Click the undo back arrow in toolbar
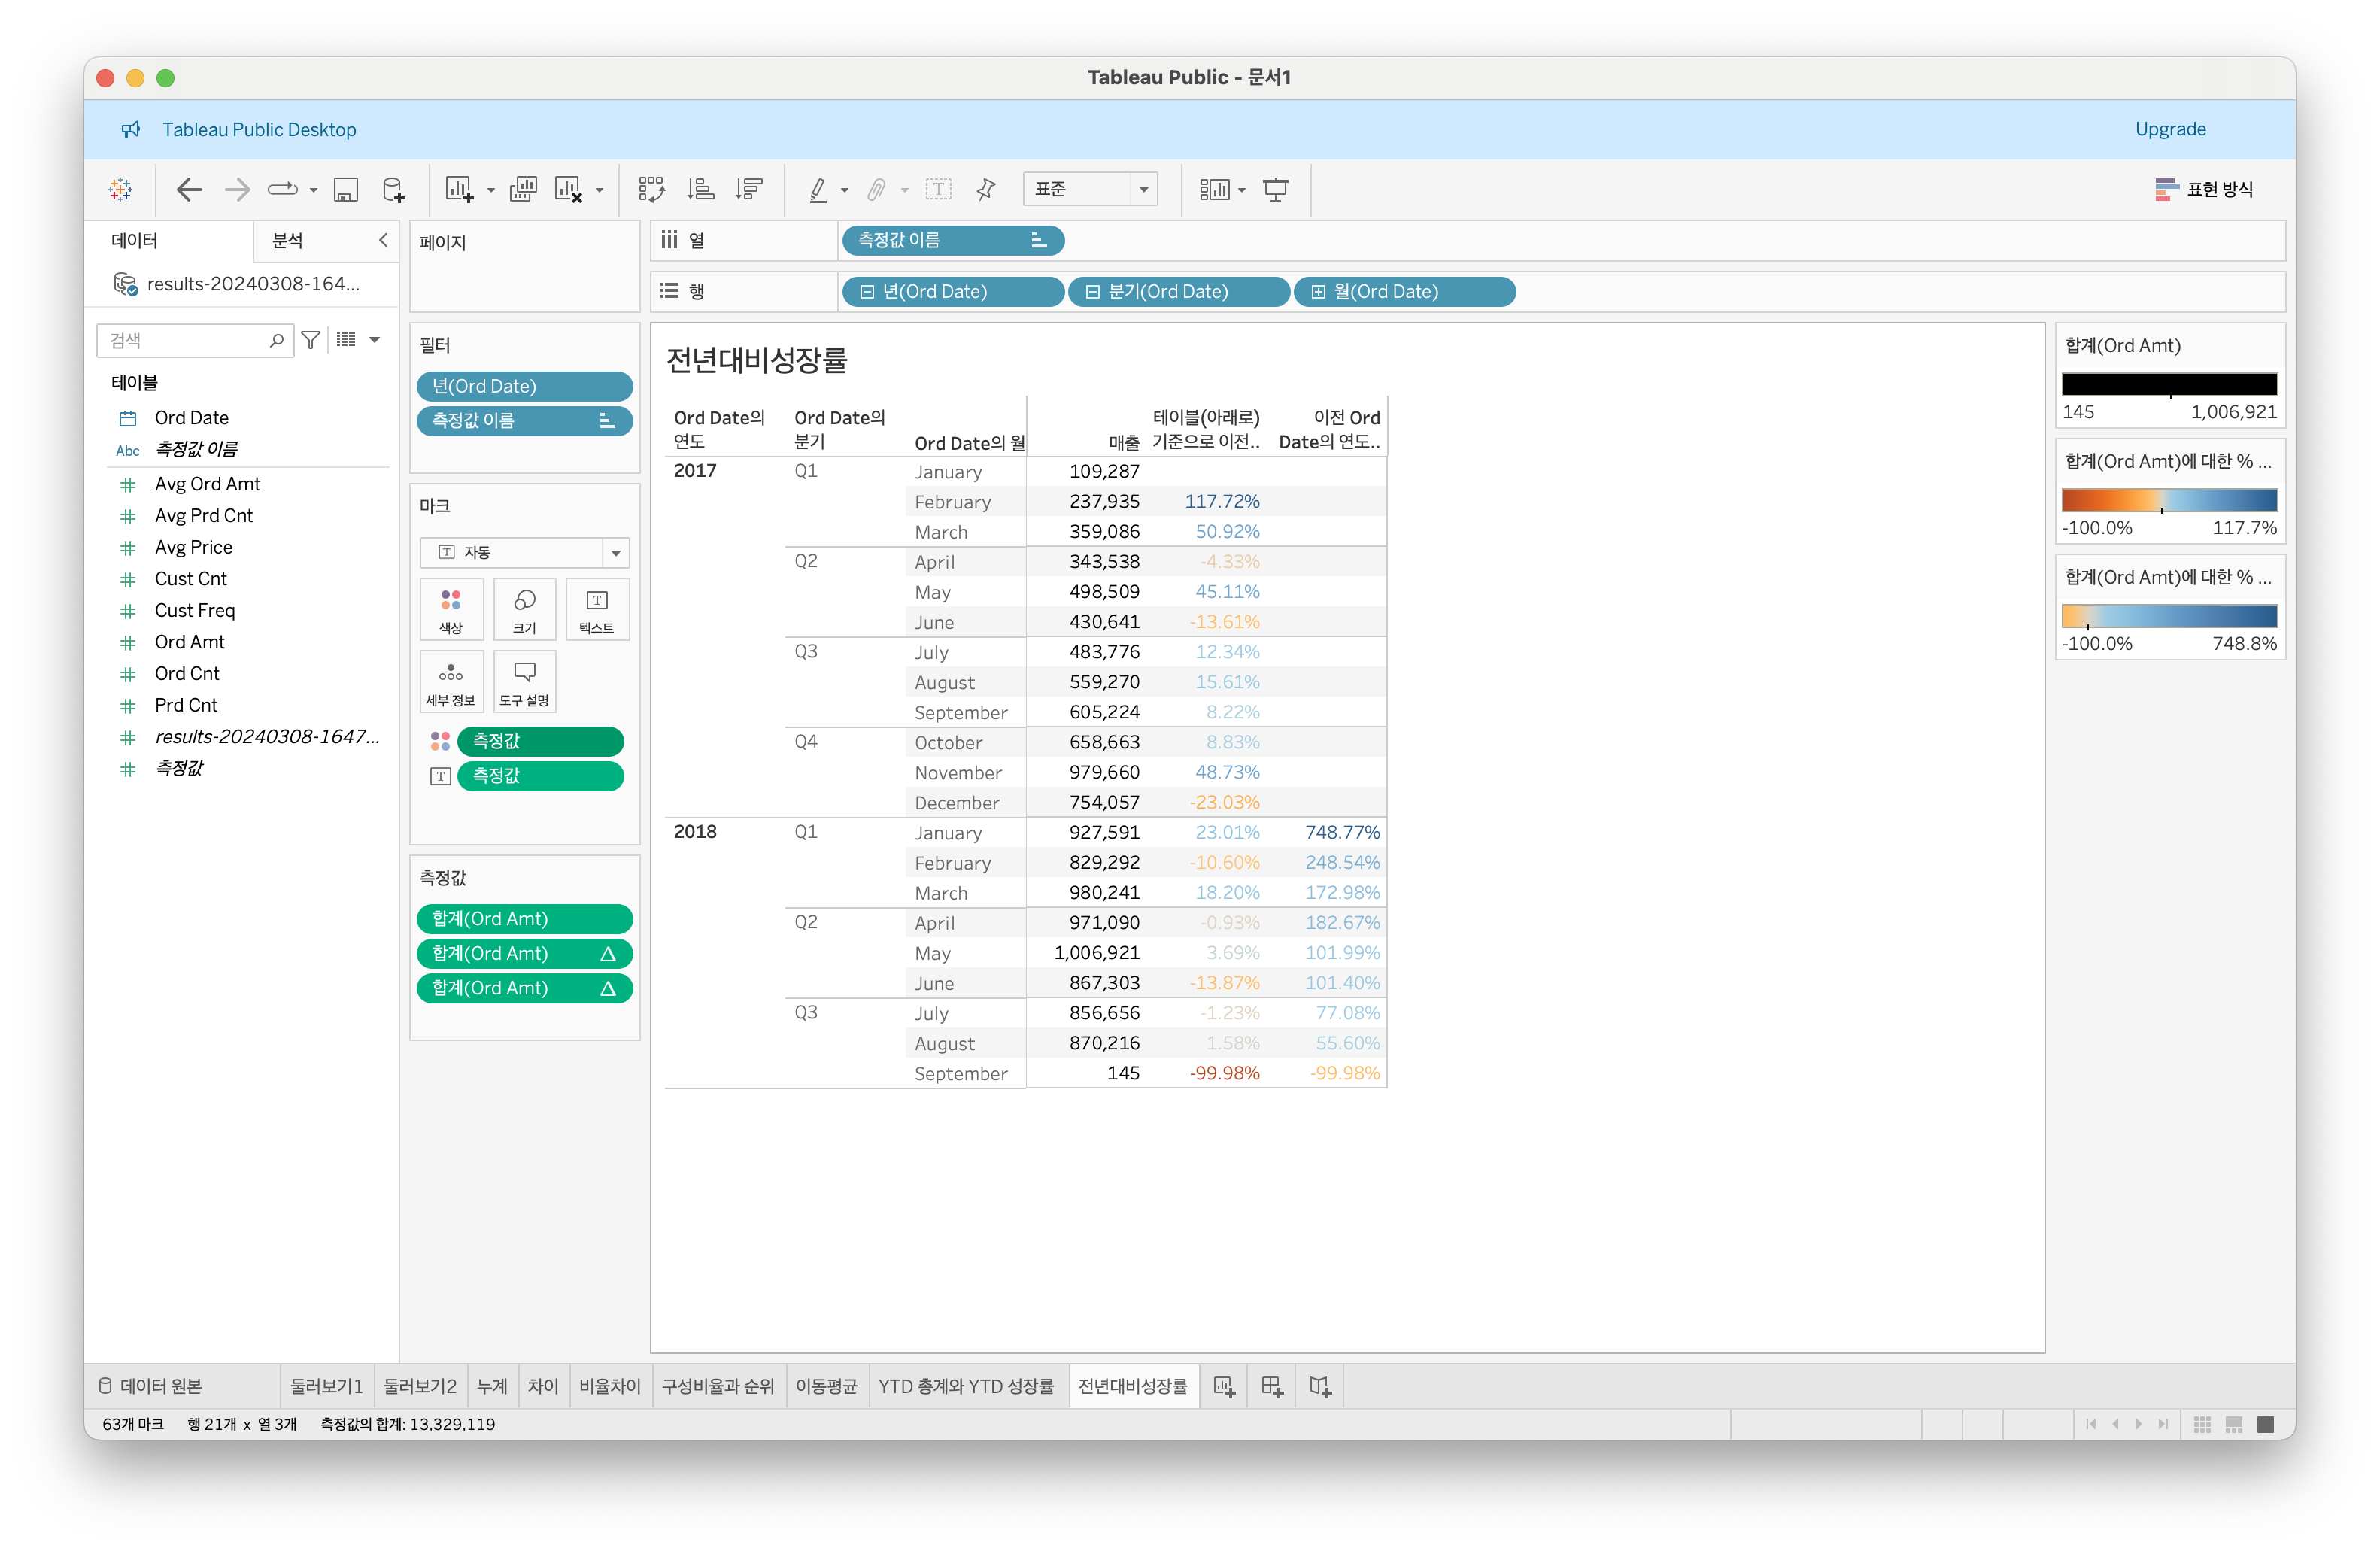Viewport: 2380px width, 1551px height. 189,189
